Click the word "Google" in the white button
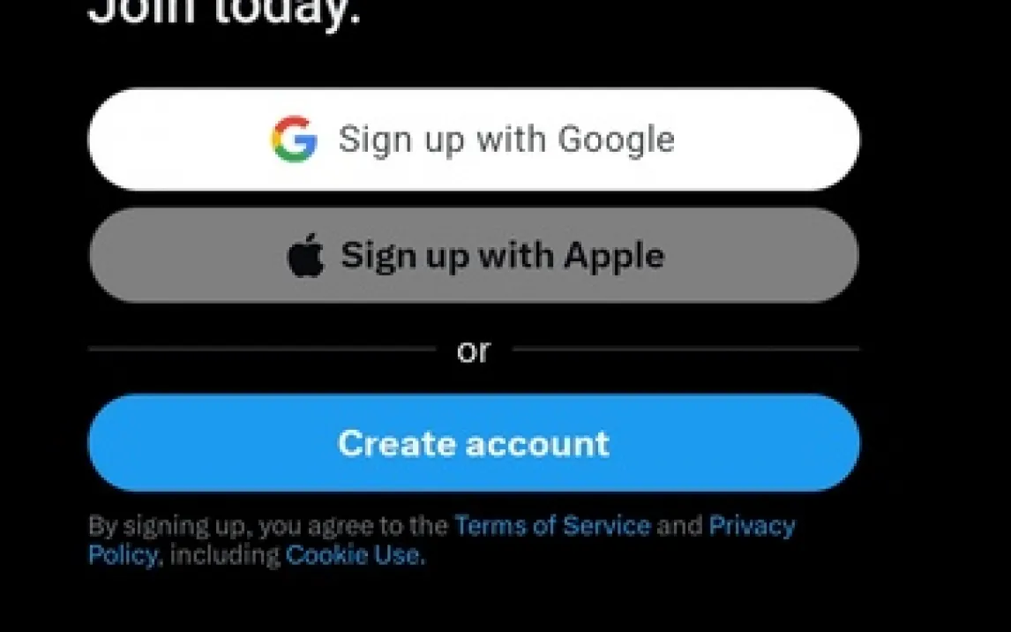The width and height of the screenshot is (1011, 632). point(616,140)
